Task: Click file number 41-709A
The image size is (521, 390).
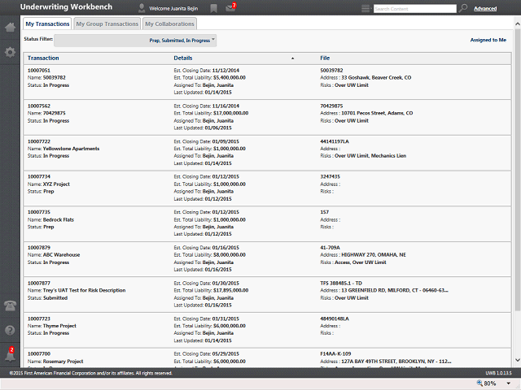Action: coord(330,248)
